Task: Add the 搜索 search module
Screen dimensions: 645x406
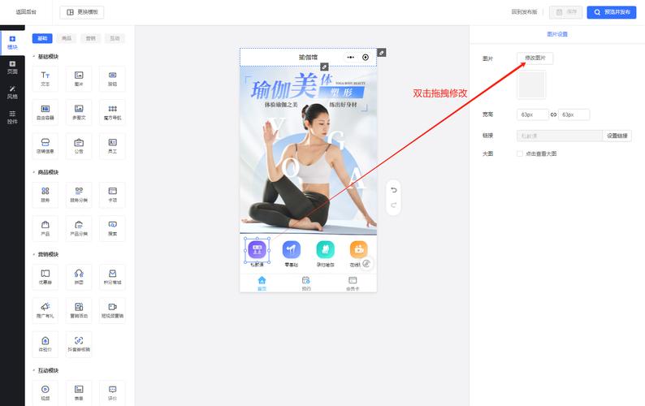Action: pyautogui.click(x=112, y=228)
